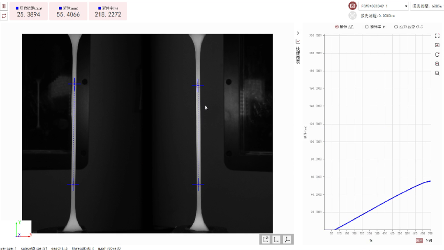Viewport: 444px width, 250px height.
Task: Click the 2D axis icon below image
Action: (277, 239)
